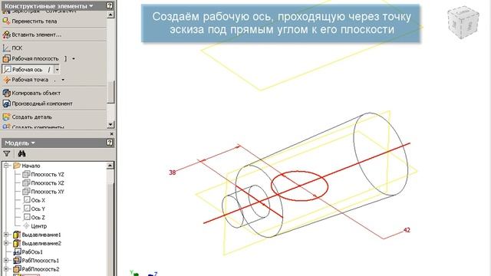Open the Рабочая плоскость options arrow

click(x=74, y=58)
